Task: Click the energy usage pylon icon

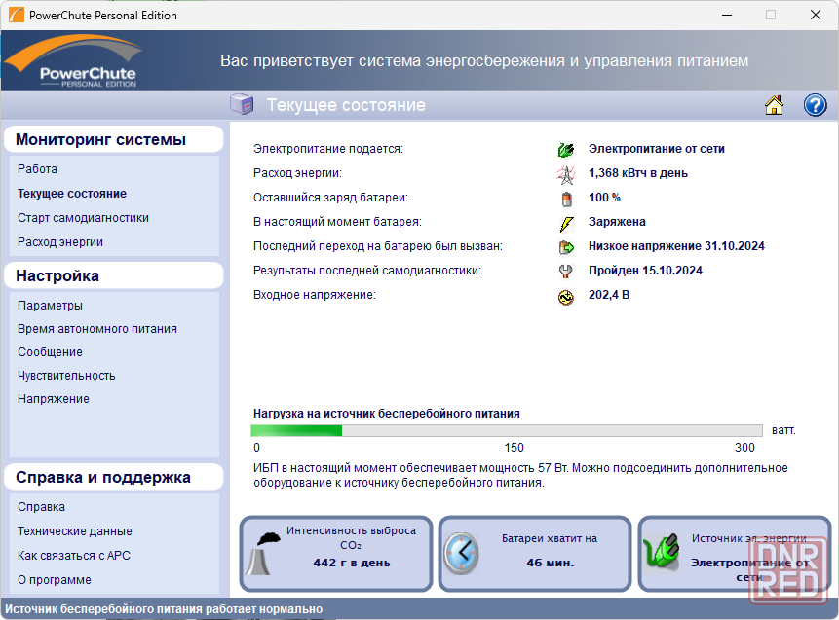Action: (x=566, y=174)
